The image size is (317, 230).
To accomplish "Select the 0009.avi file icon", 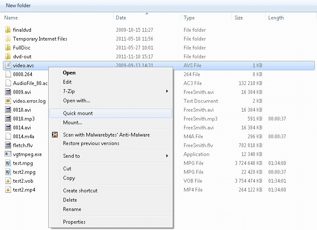I will 8,92.
